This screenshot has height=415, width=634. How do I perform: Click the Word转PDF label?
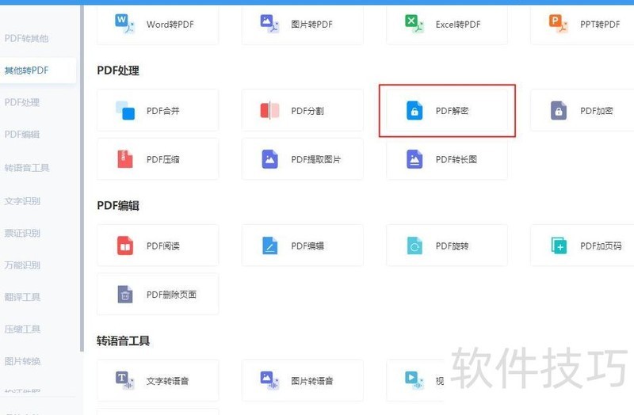coord(170,25)
